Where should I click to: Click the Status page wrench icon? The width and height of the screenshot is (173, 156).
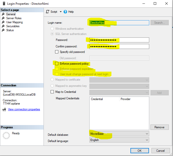[3, 30]
